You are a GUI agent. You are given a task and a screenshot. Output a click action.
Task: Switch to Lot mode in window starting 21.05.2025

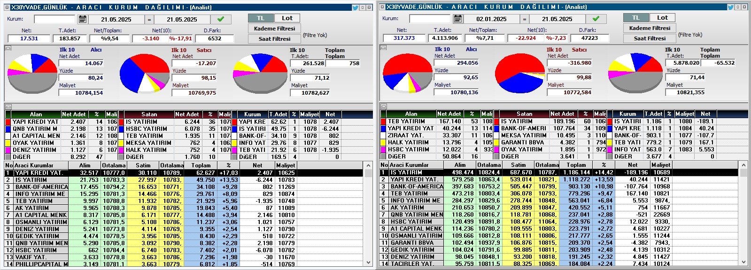click(287, 18)
